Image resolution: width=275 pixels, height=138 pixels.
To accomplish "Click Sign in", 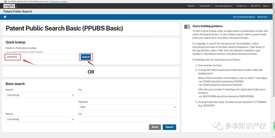I will pyautogui.click(x=266, y=6).
